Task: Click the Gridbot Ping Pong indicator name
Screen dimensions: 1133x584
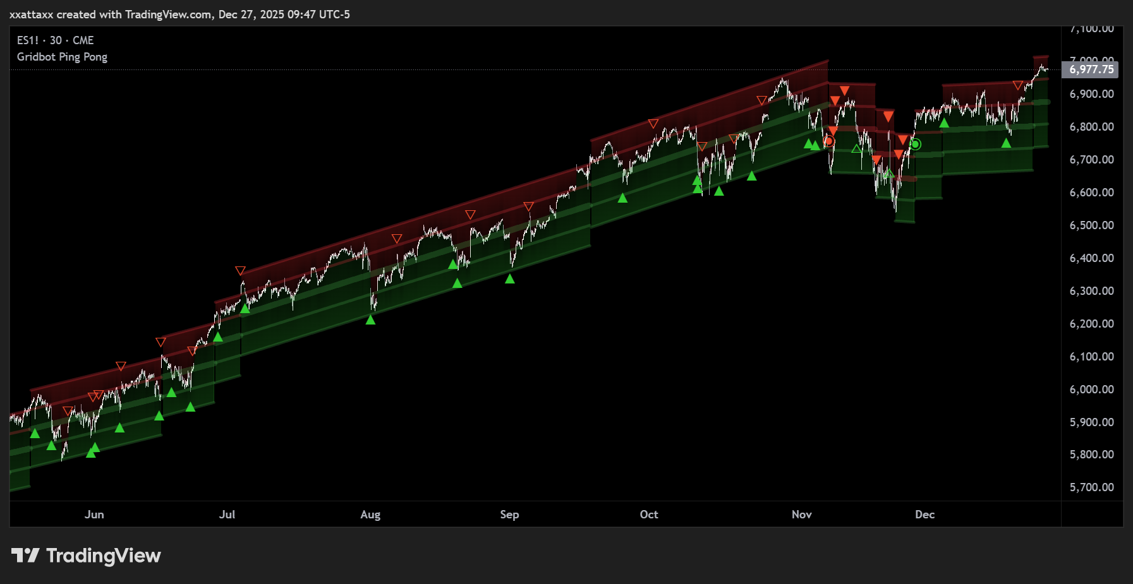Action: point(62,57)
